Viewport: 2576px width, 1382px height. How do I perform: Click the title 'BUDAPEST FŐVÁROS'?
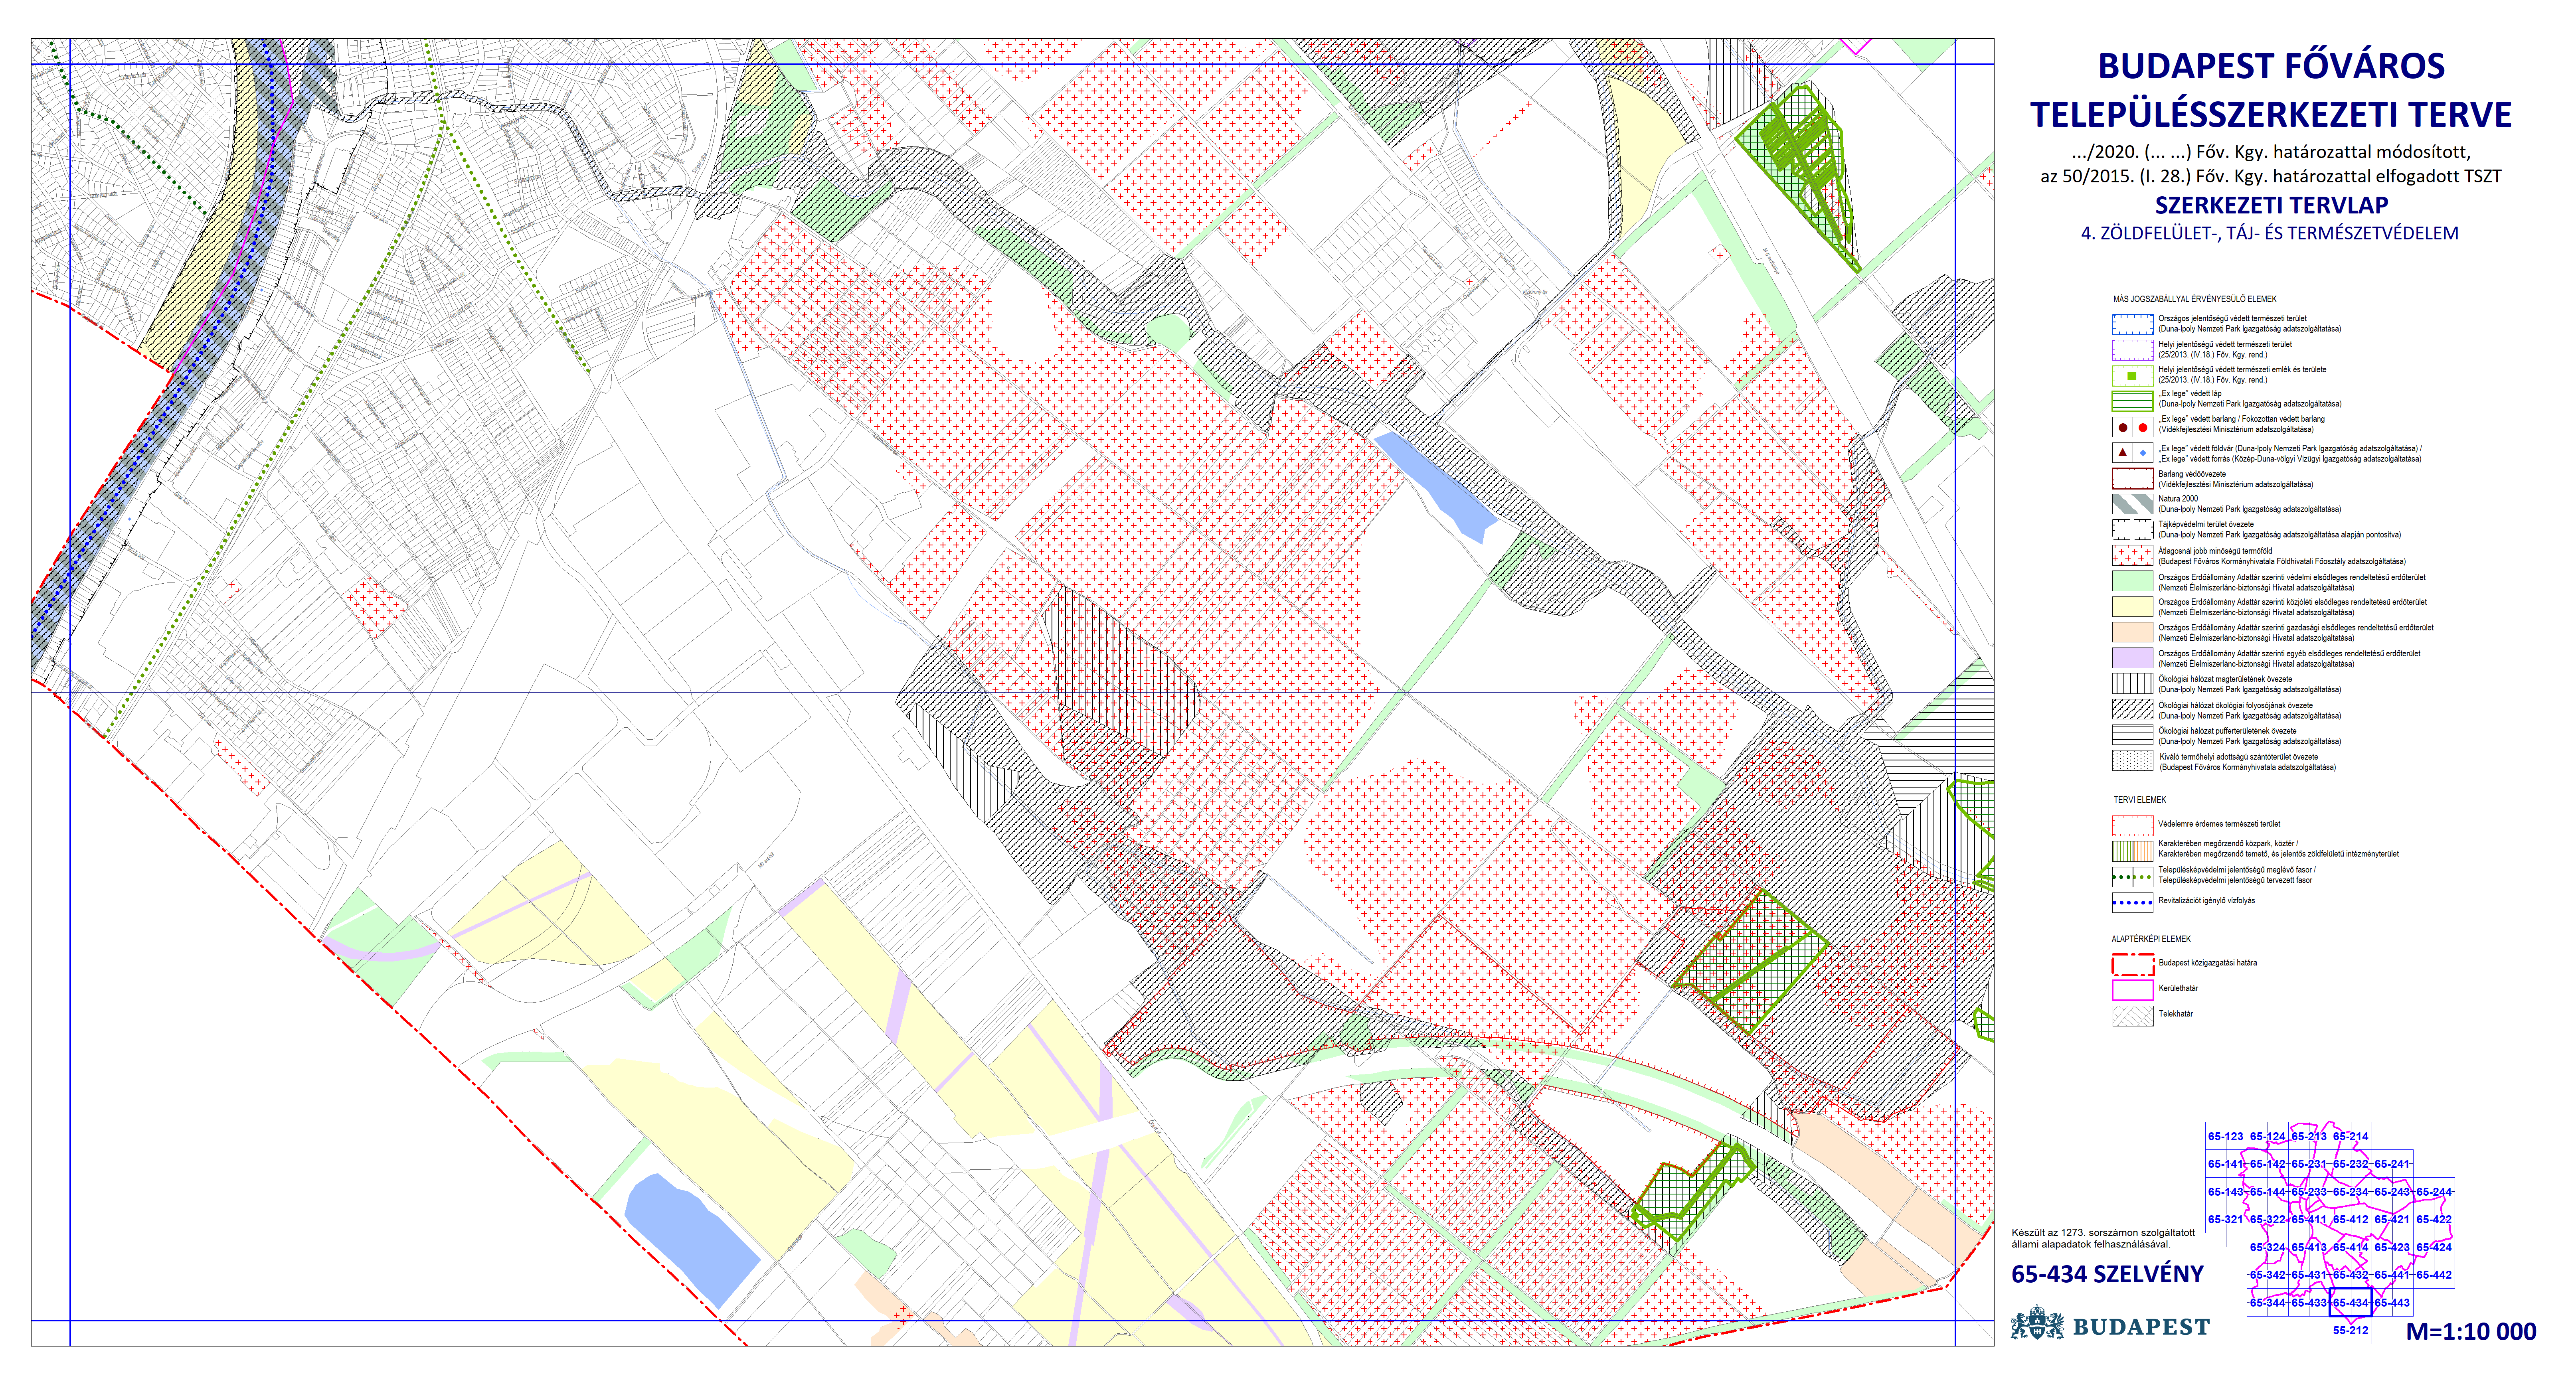click(x=2271, y=66)
